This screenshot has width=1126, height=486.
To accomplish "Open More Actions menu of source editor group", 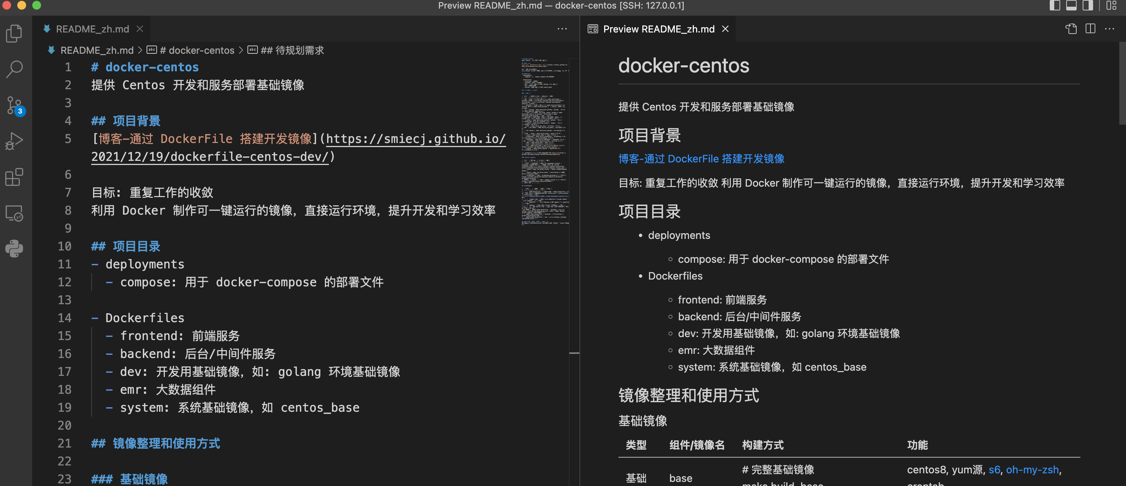I will (562, 29).
